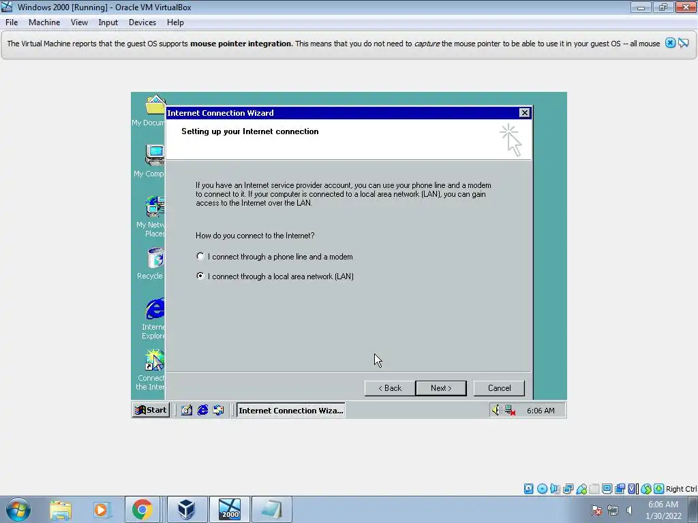698x523 pixels.
Task: Click host clock showing 1/30/2022
Action: (x=663, y=510)
